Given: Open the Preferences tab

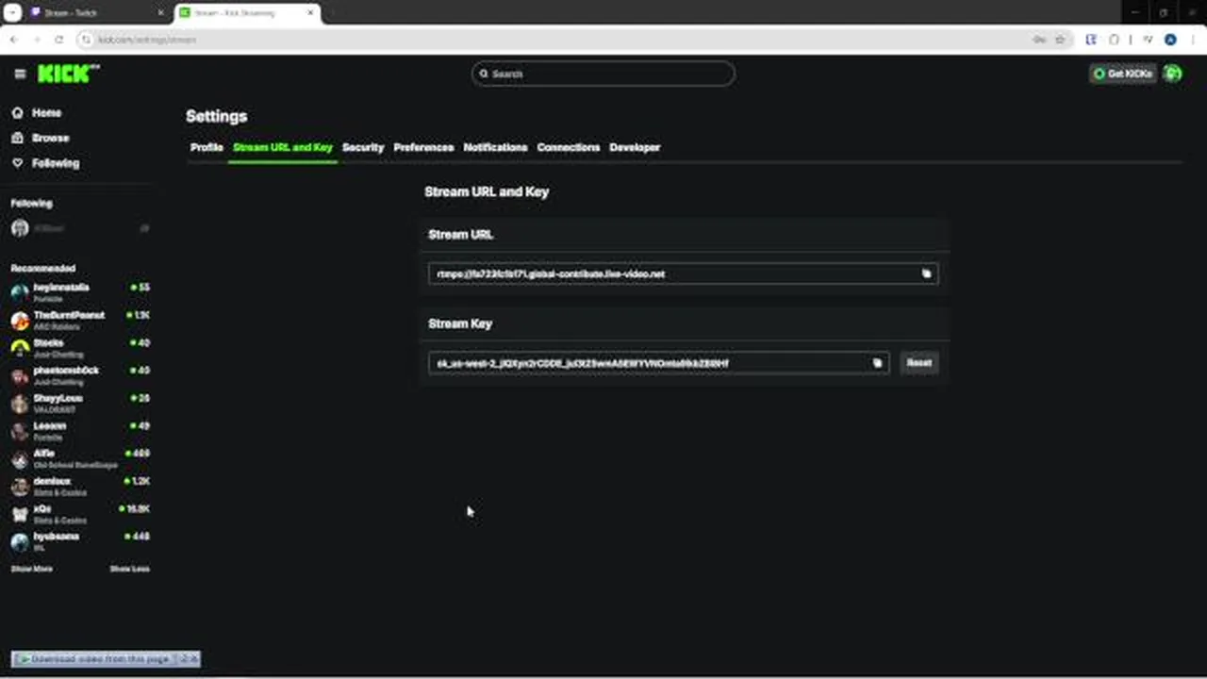Looking at the screenshot, I should [423, 147].
